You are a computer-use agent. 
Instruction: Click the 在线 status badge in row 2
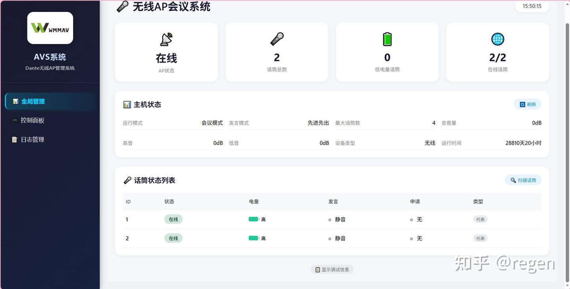(x=173, y=238)
